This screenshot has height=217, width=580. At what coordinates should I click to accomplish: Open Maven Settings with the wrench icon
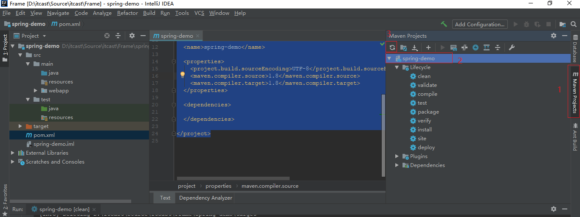point(512,47)
